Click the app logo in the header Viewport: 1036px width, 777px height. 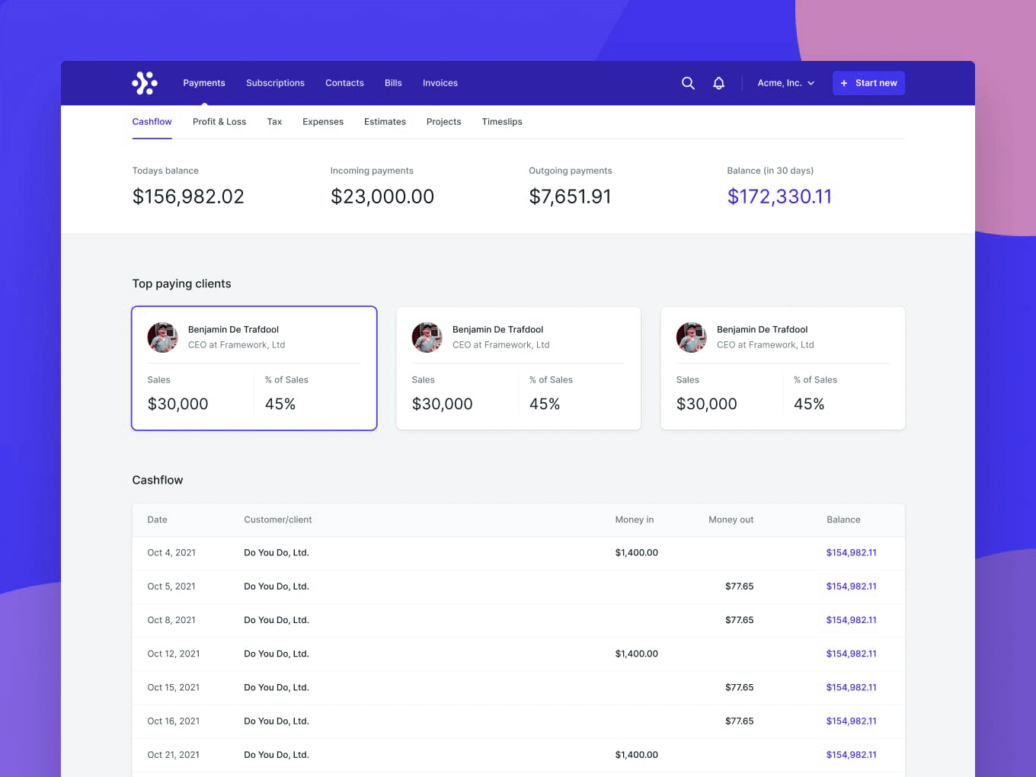point(145,83)
